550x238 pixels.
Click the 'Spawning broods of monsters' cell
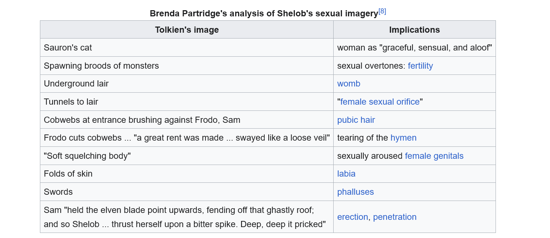click(101, 66)
